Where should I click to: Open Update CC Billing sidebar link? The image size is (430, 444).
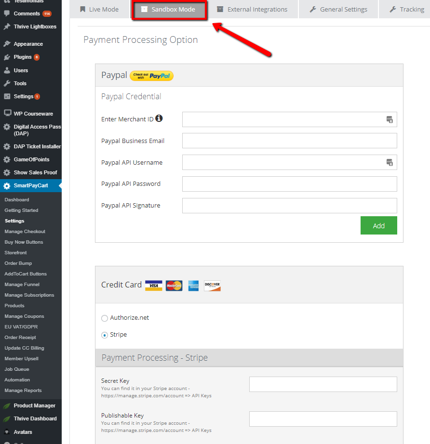(25, 348)
